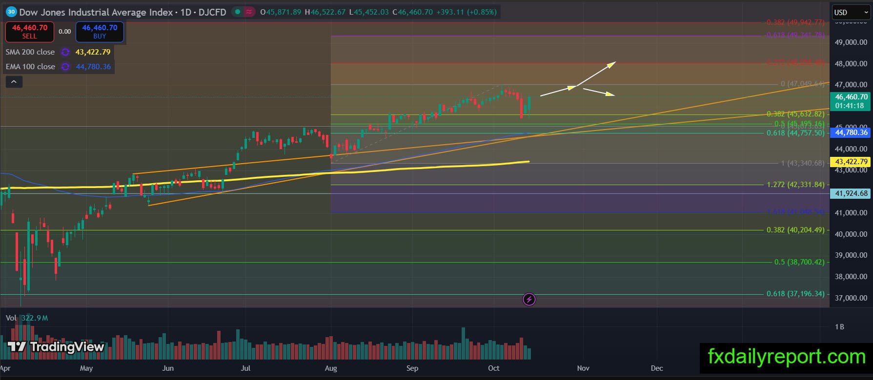The height and width of the screenshot is (380, 873).
Task: Click the green market status dot
Action: point(237,12)
